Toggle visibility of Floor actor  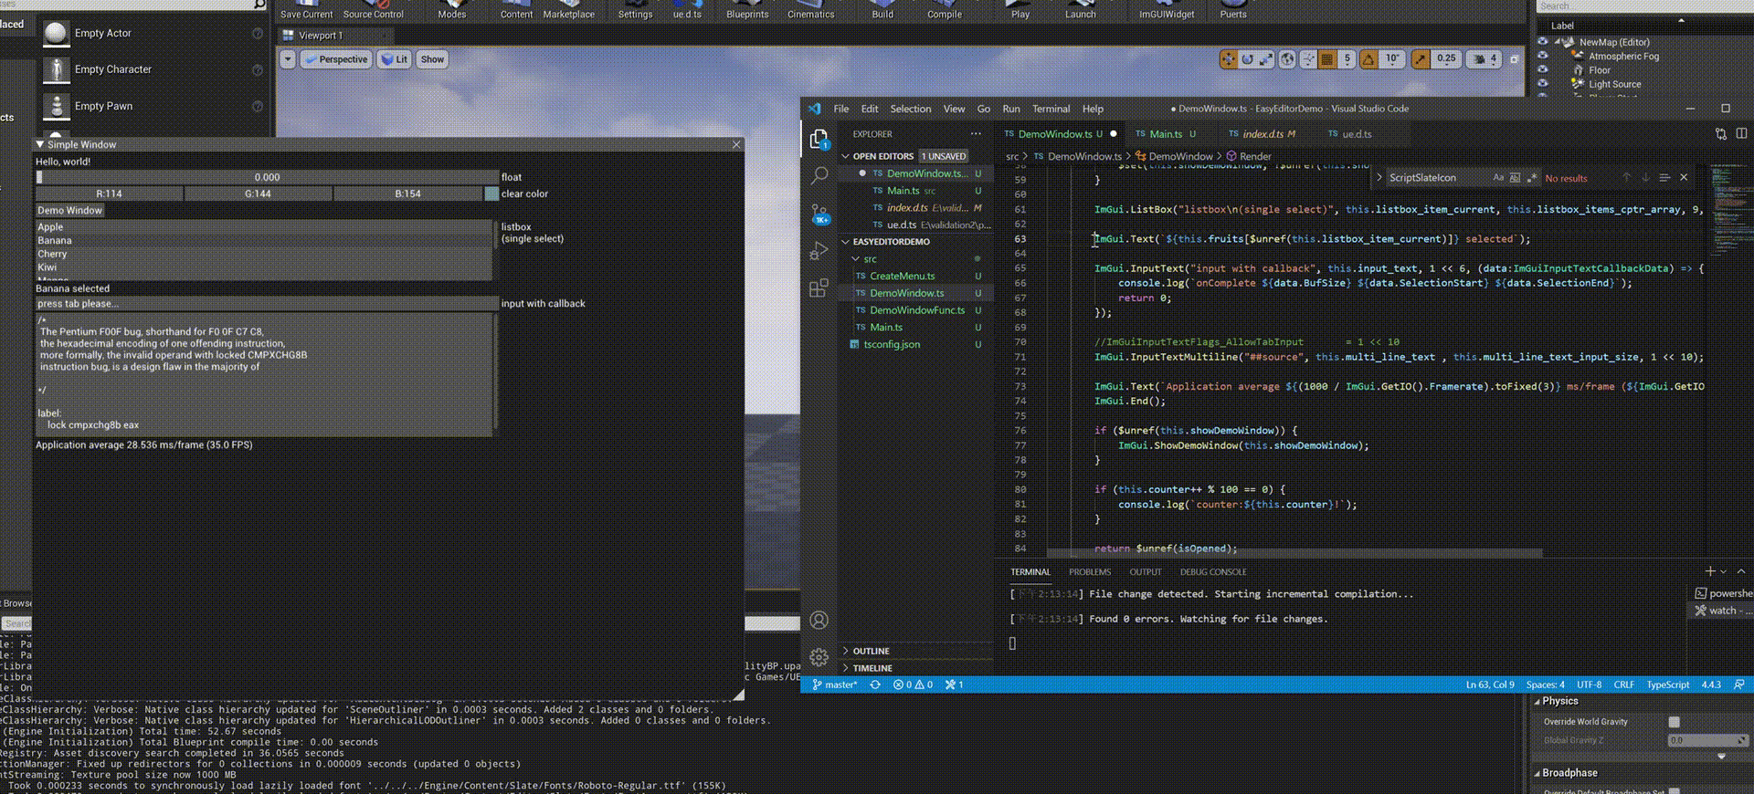coord(1543,69)
